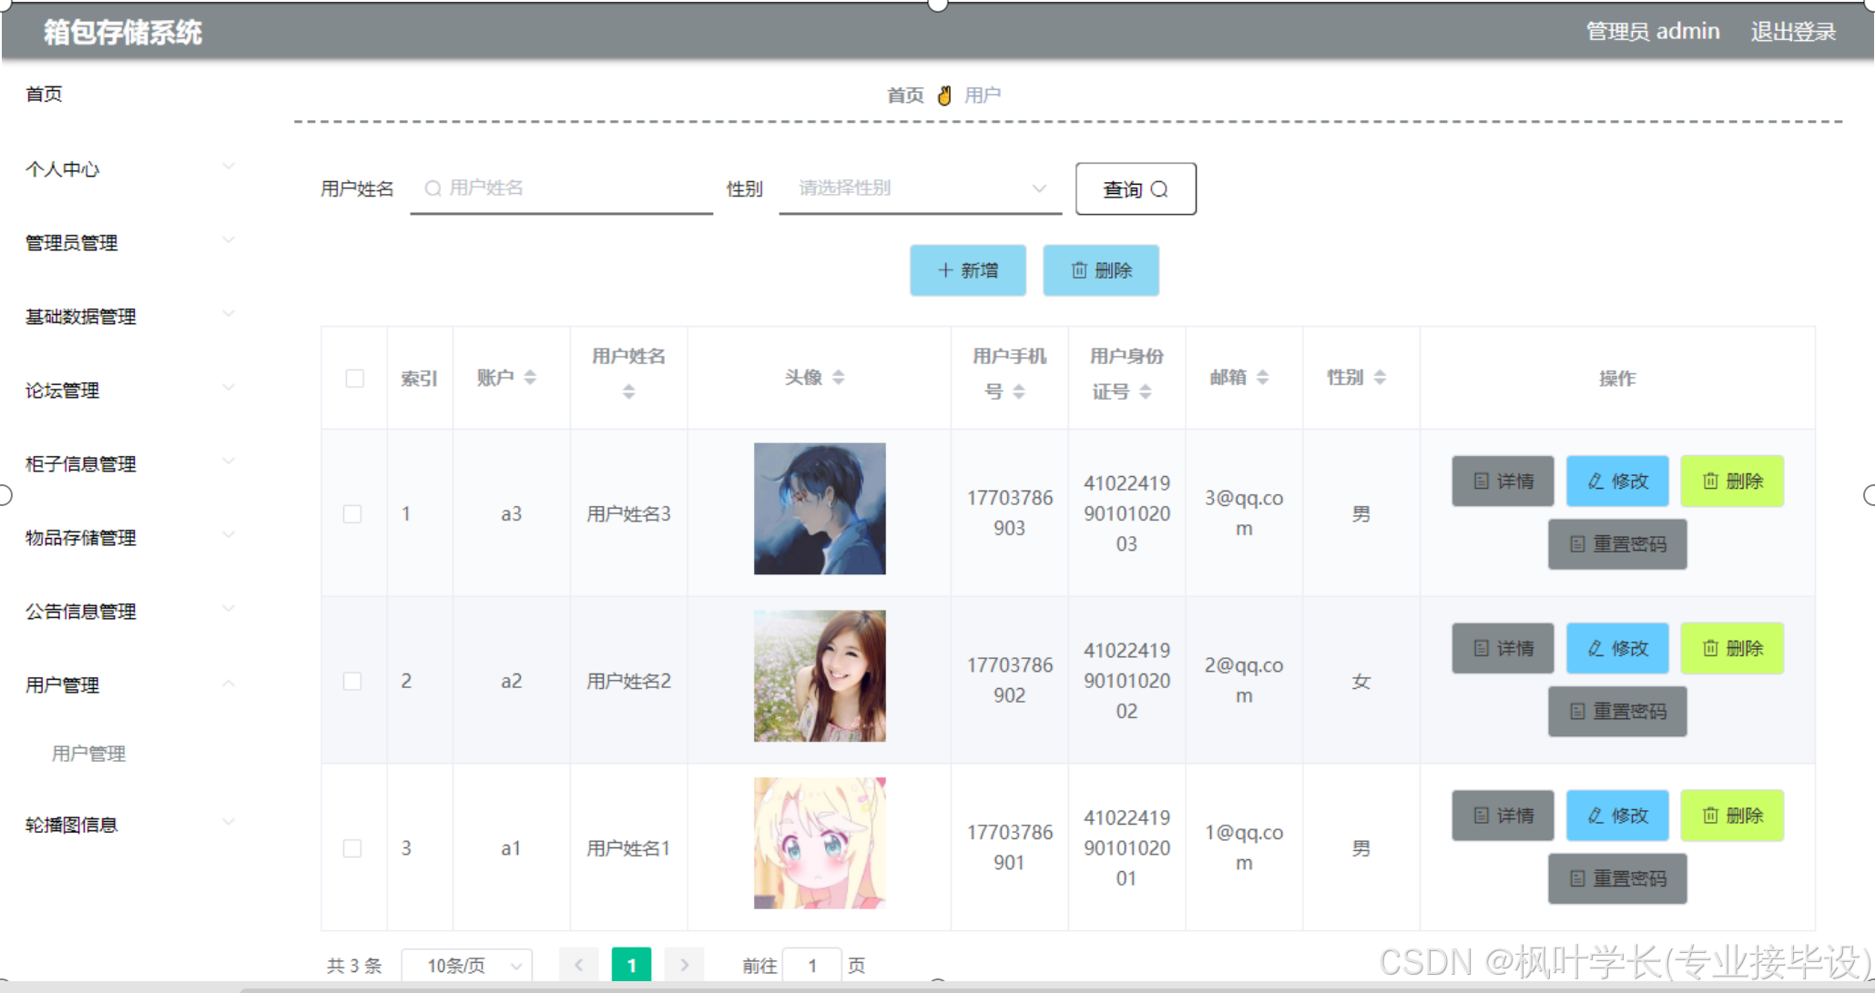
Task: Click the 删除 button in row a3
Action: coord(1732,481)
